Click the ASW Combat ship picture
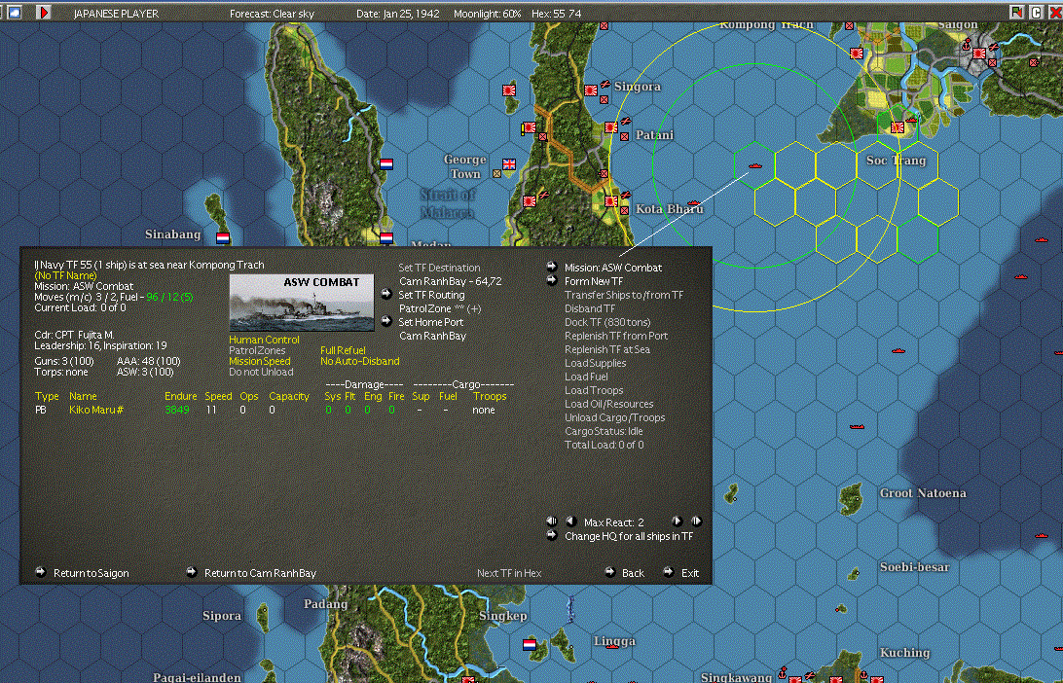Image resolution: width=1063 pixels, height=683 pixels. click(x=302, y=303)
